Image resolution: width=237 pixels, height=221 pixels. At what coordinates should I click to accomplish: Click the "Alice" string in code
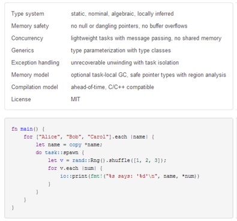coord(50,137)
